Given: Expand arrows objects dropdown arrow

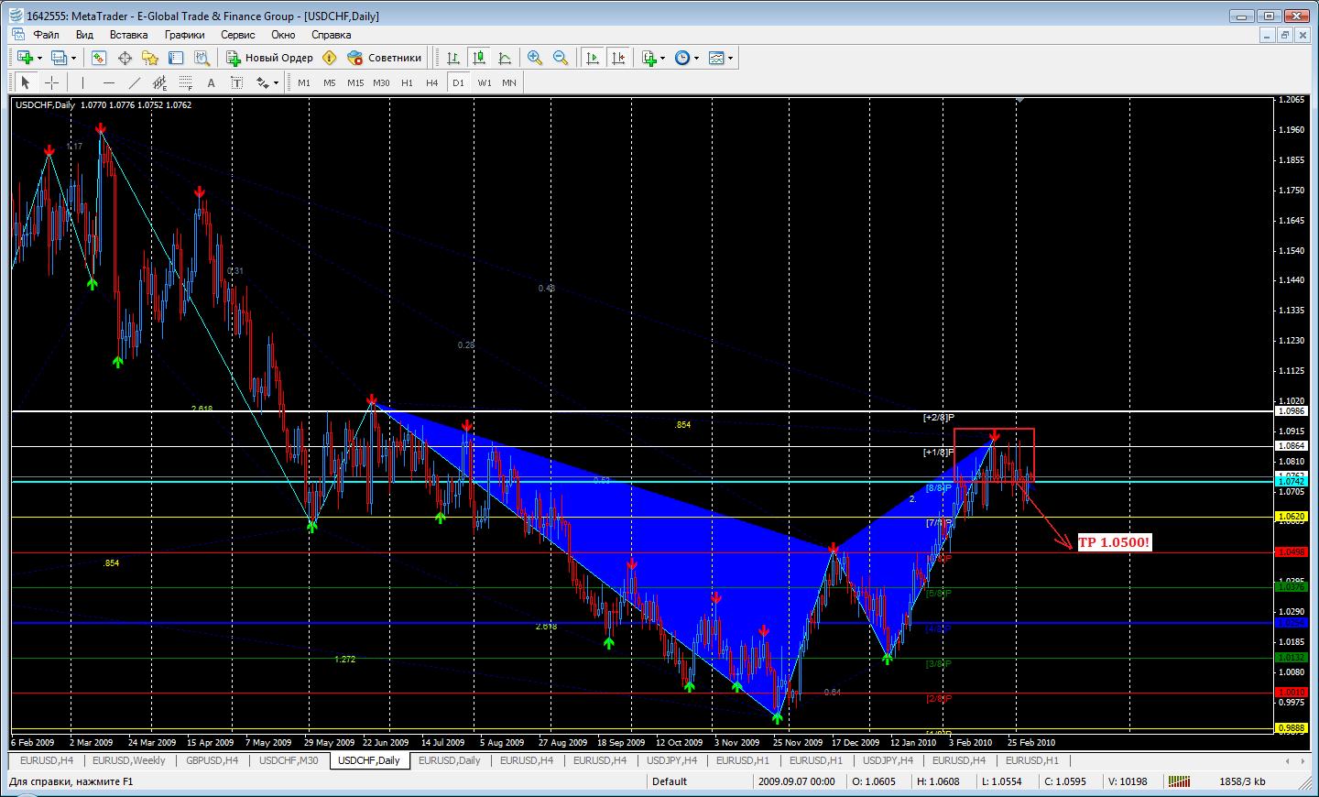Looking at the screenshot, I should click(276, 82).
